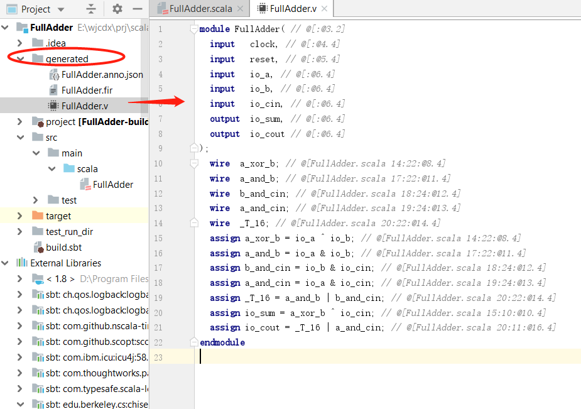This screenshot has width=581, height=409.
Task: Collapse all nodes in the Project tree
Action: [x=91, y=9]
